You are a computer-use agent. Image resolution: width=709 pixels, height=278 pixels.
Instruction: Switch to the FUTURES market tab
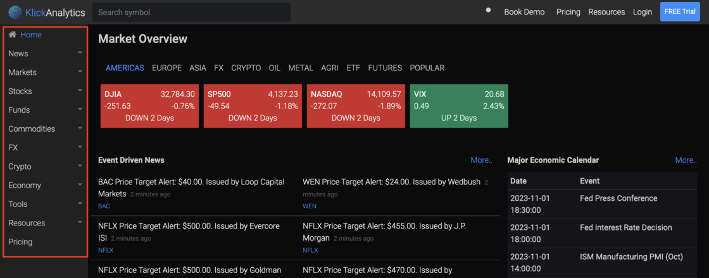click(385, 68)
